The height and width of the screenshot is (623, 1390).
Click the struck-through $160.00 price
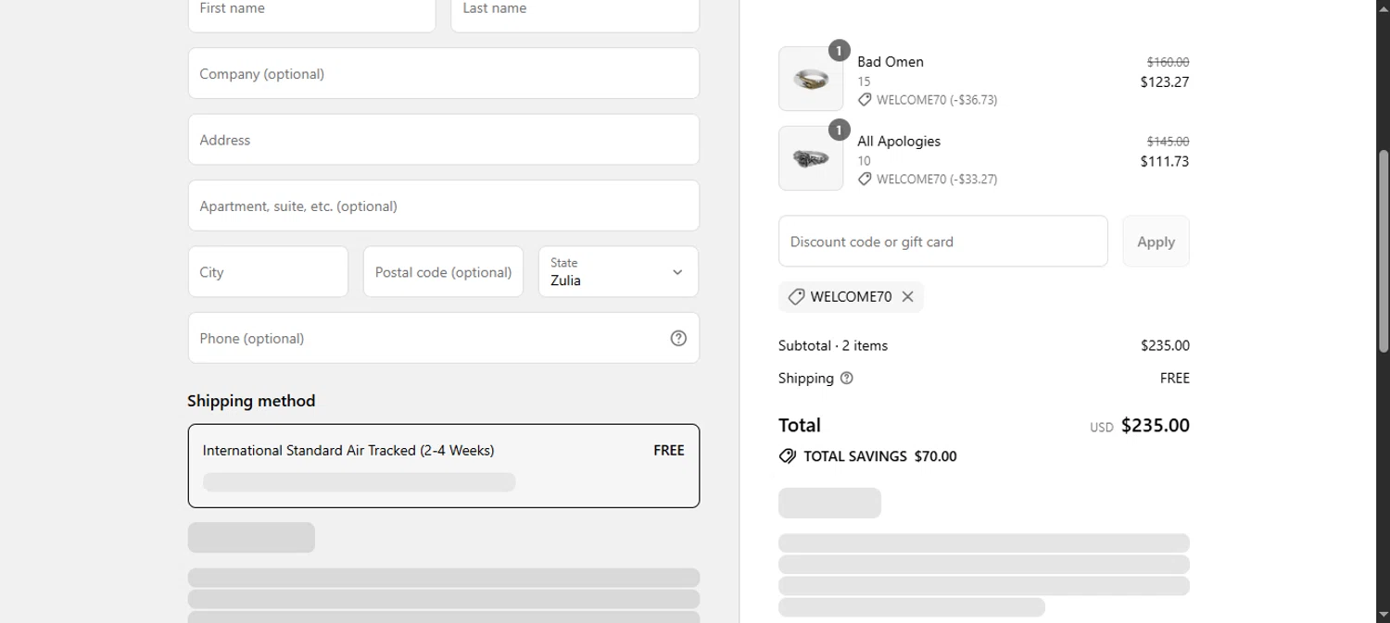1168,62
